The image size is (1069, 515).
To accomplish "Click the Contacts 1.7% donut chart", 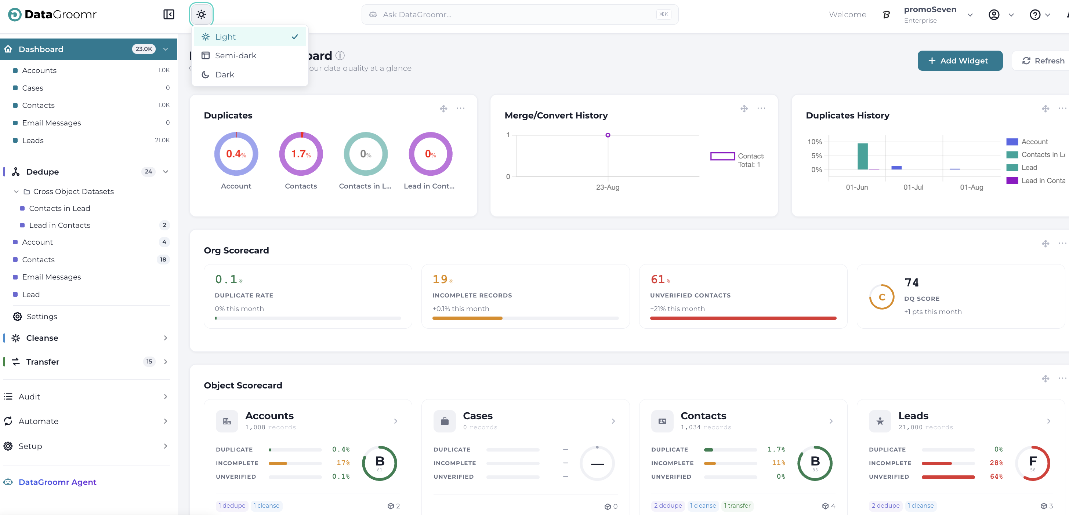I will [x=301, y=154].
